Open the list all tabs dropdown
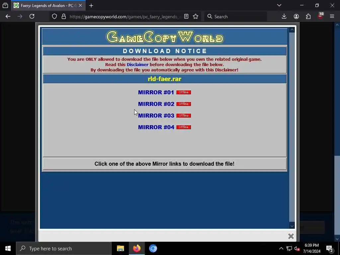340x255 pixels. click(279, 5)
